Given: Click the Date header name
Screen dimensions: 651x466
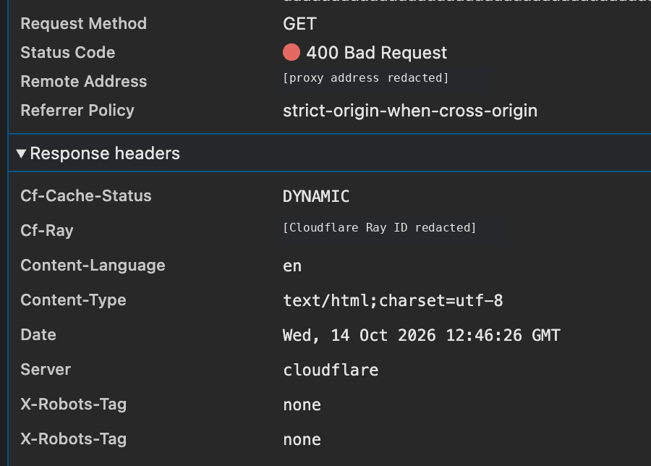Looking at the screenshot, I should pos(38,335).
